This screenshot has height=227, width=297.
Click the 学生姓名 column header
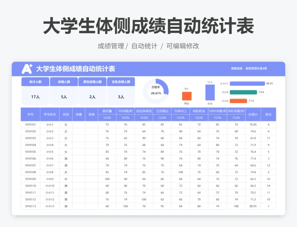(x=50, y=114)
